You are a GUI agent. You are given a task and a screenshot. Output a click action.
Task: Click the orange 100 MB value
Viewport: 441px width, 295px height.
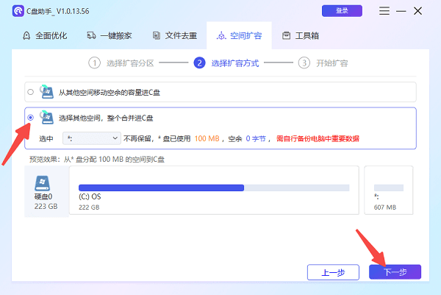pos(207,138)
